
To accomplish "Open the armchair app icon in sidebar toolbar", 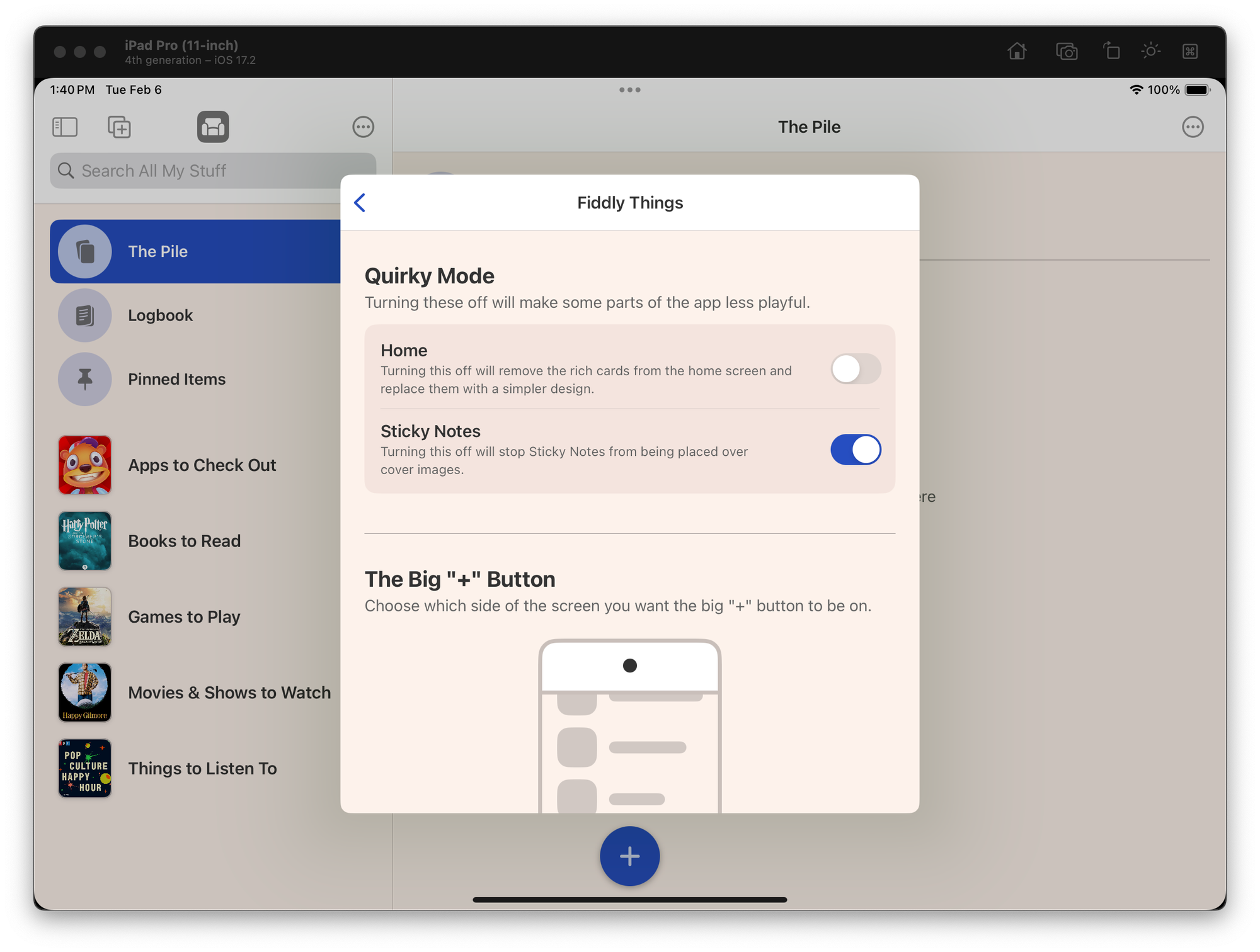I will [x=213, y=127].
